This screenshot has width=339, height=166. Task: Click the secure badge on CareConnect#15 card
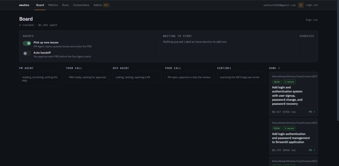click(289, 129)
